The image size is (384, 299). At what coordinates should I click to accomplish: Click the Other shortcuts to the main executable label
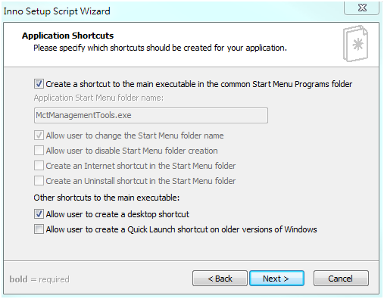[107, 198]
